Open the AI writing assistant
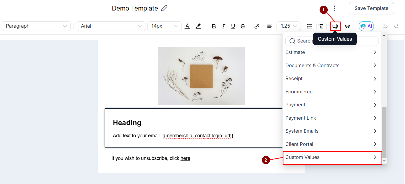This screenshot has width=405, height=184. pyautogui.click(x=366, y=26)
